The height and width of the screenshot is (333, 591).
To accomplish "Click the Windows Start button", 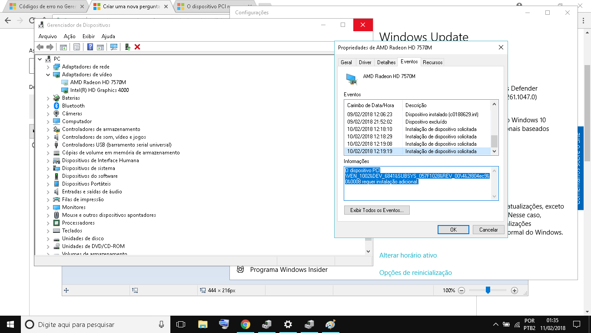I will [x=10, y=324].
